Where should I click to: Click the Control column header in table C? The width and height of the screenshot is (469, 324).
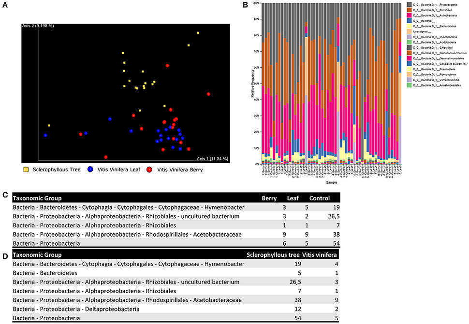click(x=320, y=198)
